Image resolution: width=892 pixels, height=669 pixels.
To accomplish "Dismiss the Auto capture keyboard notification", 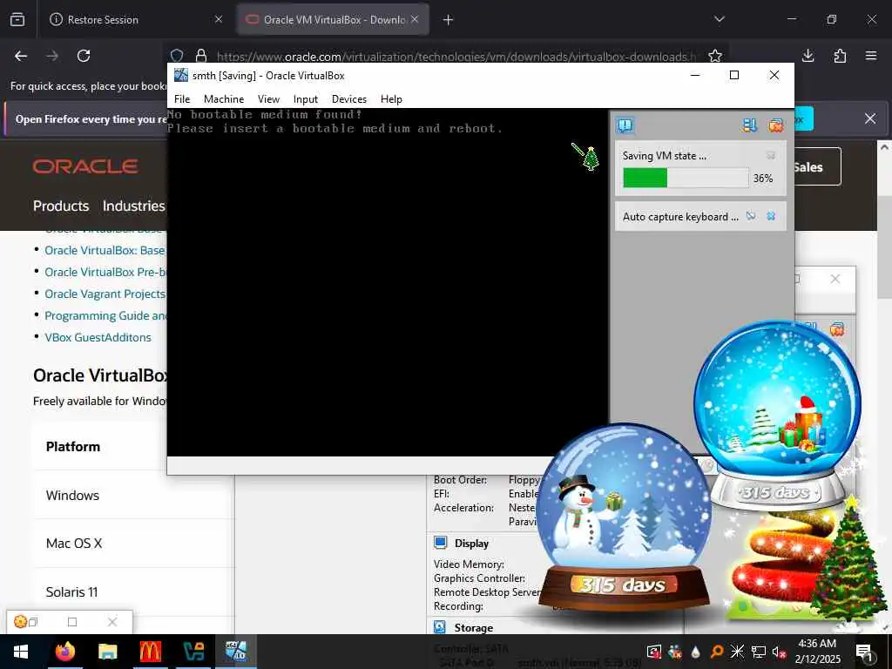I will [771, 216].
